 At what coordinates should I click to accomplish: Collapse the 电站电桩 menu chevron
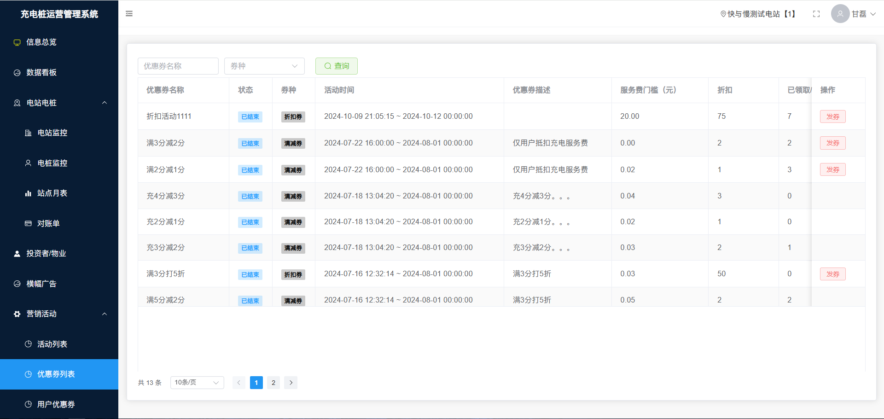click(x=105, y=103)
